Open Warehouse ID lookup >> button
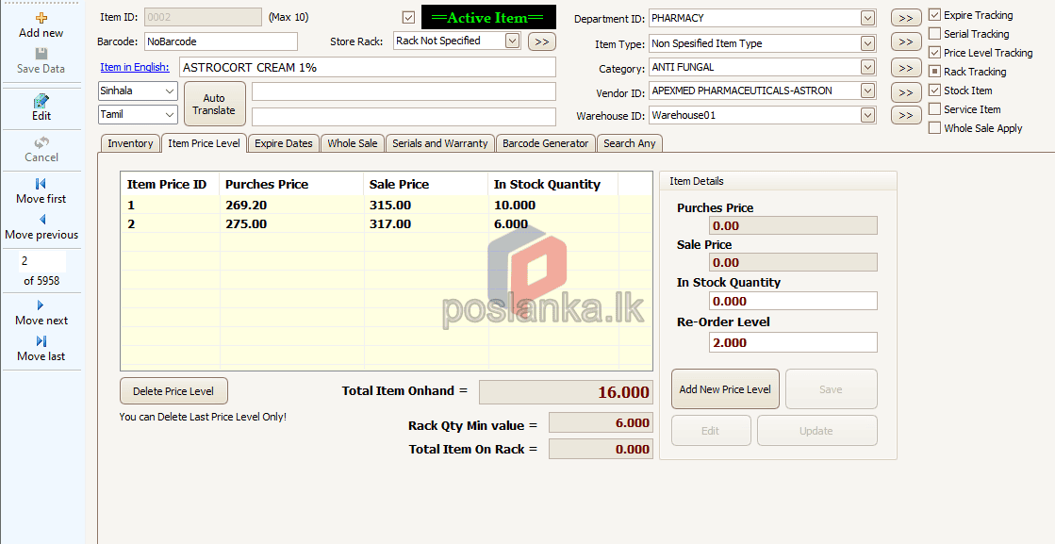1055x544 pixels. (x=906, y=115)
